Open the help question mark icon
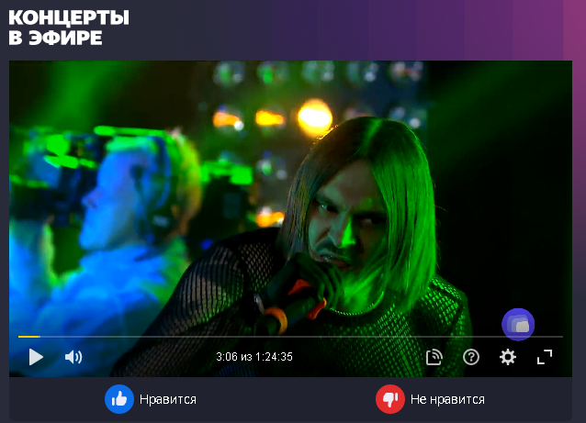This screenshot has width=586, height=423. [x=471, y=357]
